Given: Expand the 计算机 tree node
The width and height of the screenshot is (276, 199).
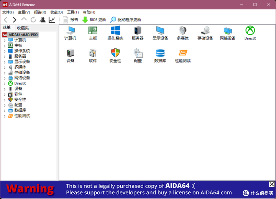Looking at the screenshot, I should (5, 40).
